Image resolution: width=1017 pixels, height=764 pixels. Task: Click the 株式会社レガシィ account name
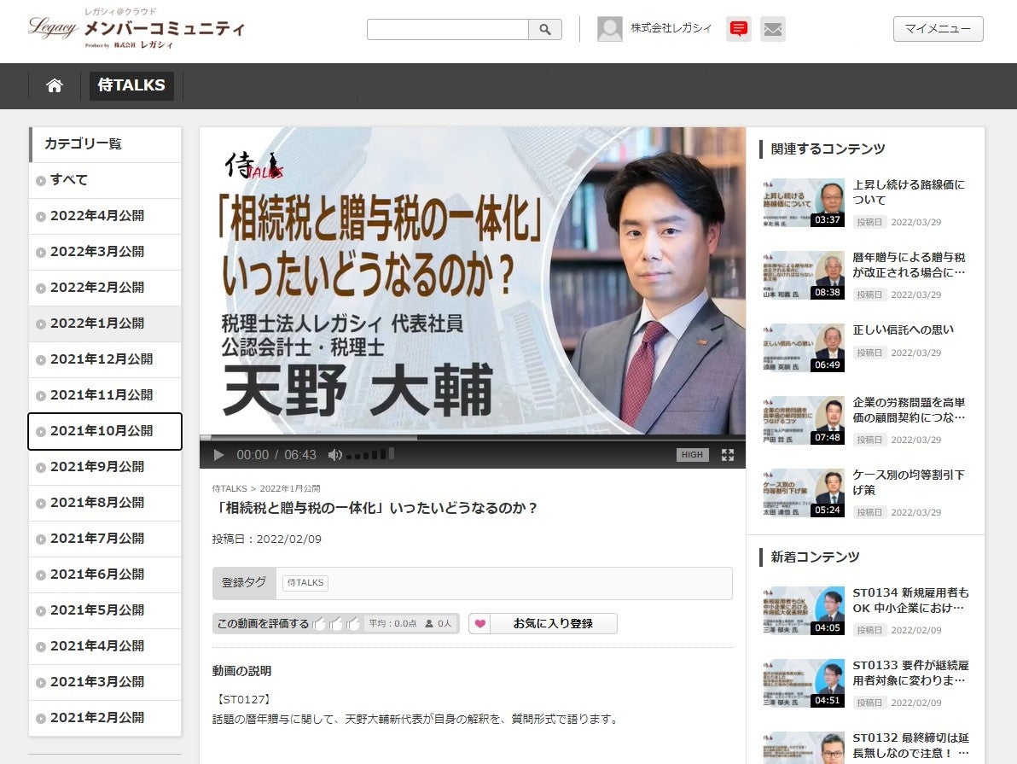tap(671, 28)
